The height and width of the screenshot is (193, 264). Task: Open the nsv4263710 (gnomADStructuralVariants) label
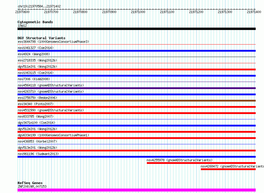pos(51,91)
